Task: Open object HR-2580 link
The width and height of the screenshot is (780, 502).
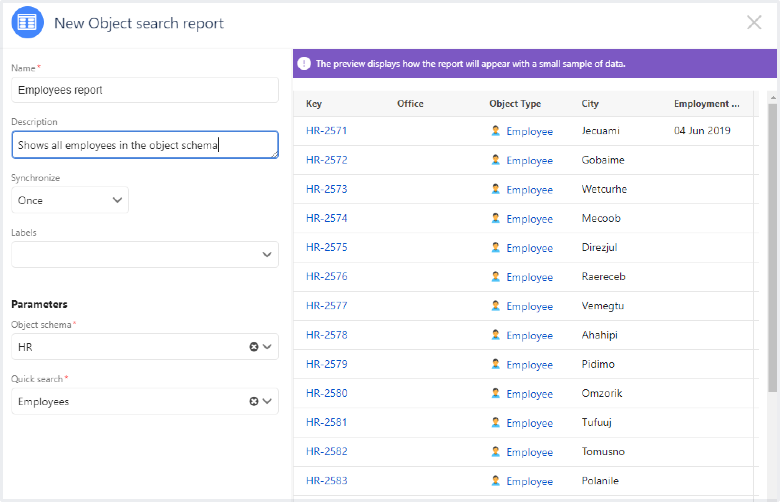Action: click(x=327, y=393)
